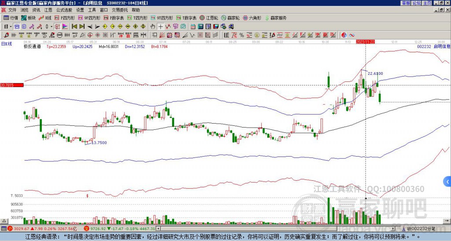The width and height of the screenshot is (451, 241).
Task: Select the zigzag wave line tool
Action: pos(192,35)
